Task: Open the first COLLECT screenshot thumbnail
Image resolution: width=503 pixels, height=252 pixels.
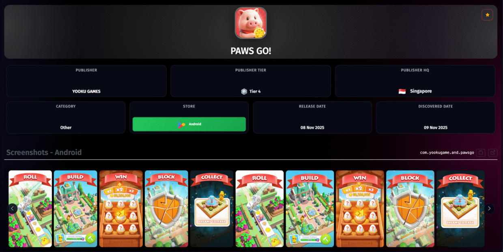Action: tap(212, 209)
